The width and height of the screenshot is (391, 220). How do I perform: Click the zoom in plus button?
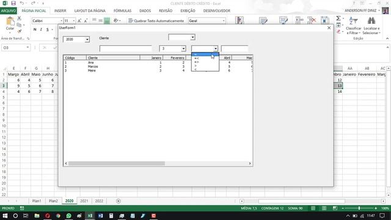[x=376, y=208]
